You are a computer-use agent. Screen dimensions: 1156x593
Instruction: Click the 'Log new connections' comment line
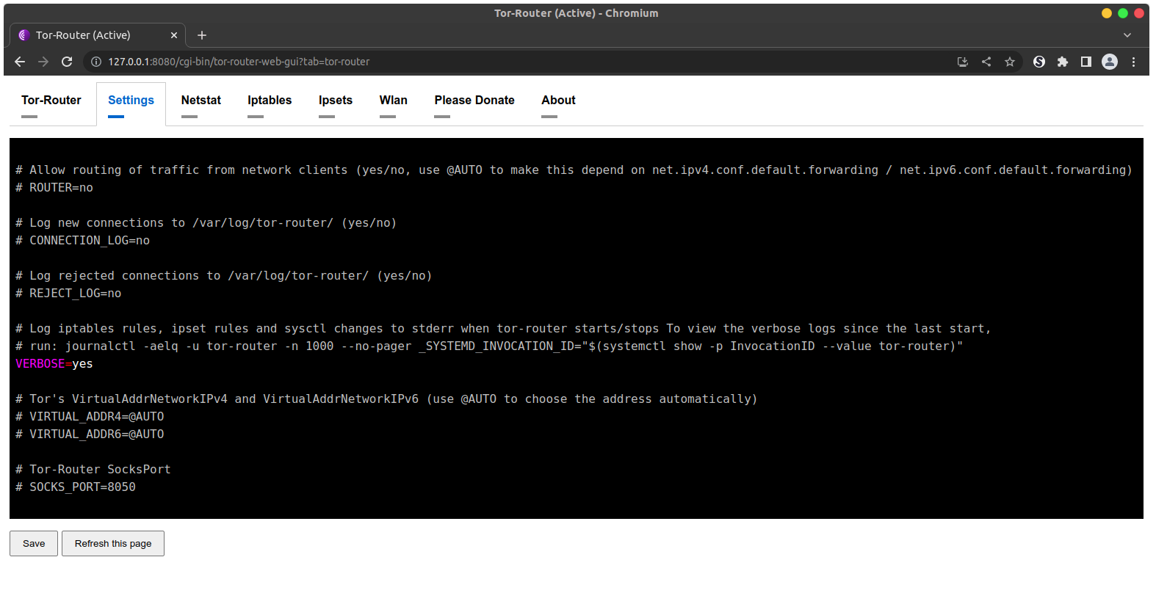206,223
